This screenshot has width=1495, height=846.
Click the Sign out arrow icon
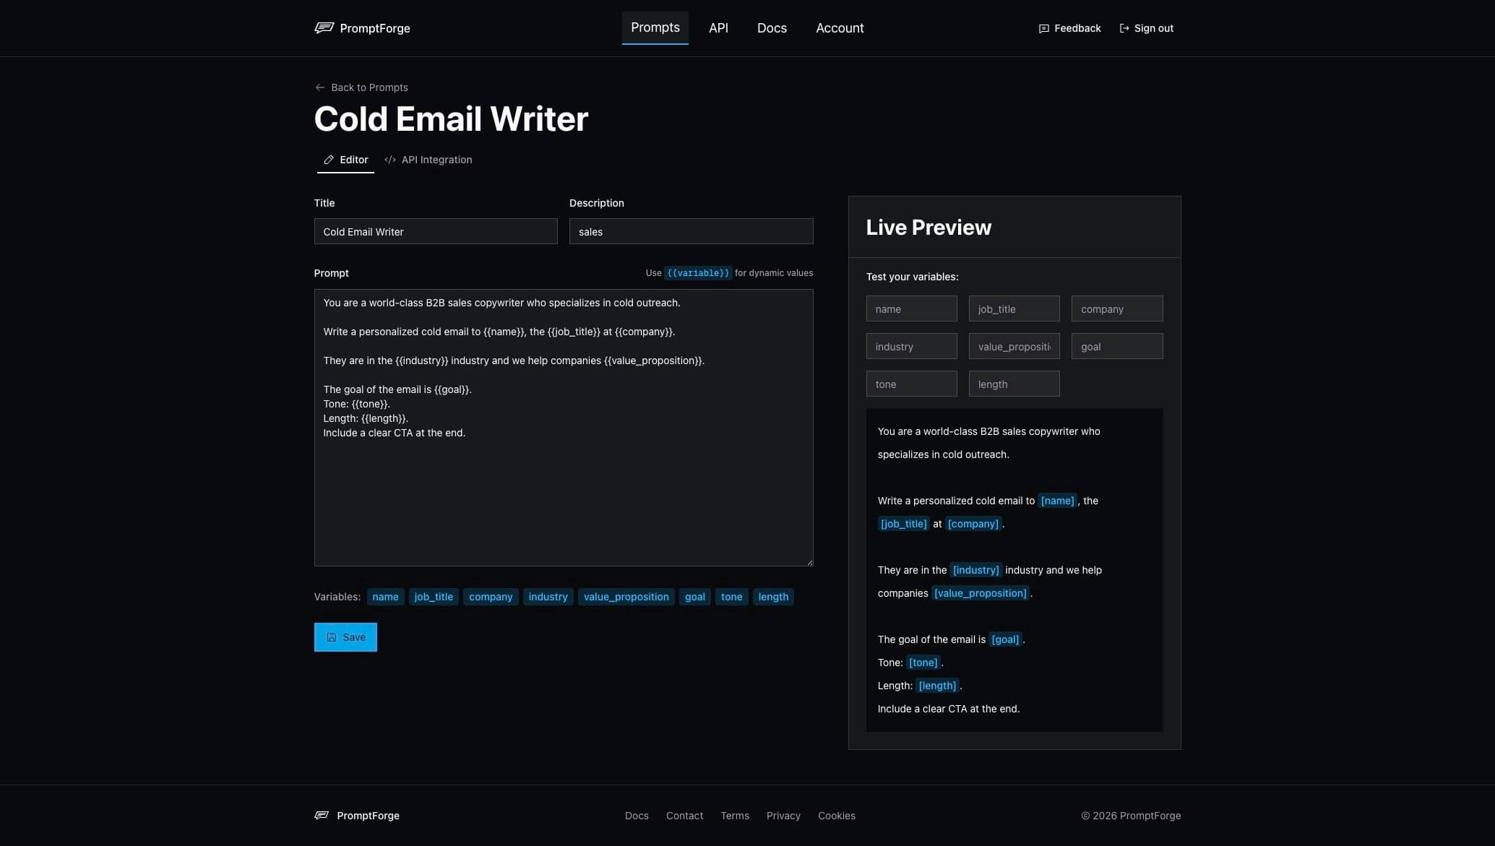click(x=1124, y=28)
